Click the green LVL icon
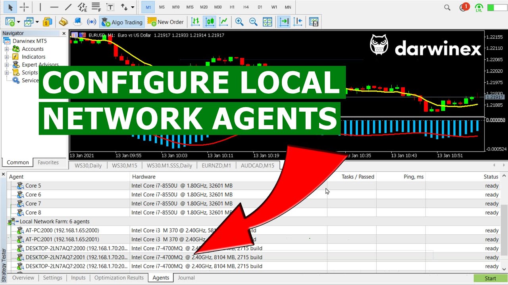 [479, 8]
